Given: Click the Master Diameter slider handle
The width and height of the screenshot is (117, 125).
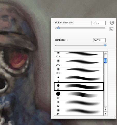Looking at the screenshot, I should 58,28.
